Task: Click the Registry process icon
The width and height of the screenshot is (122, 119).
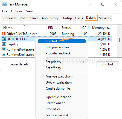Action: coord(4,44)
